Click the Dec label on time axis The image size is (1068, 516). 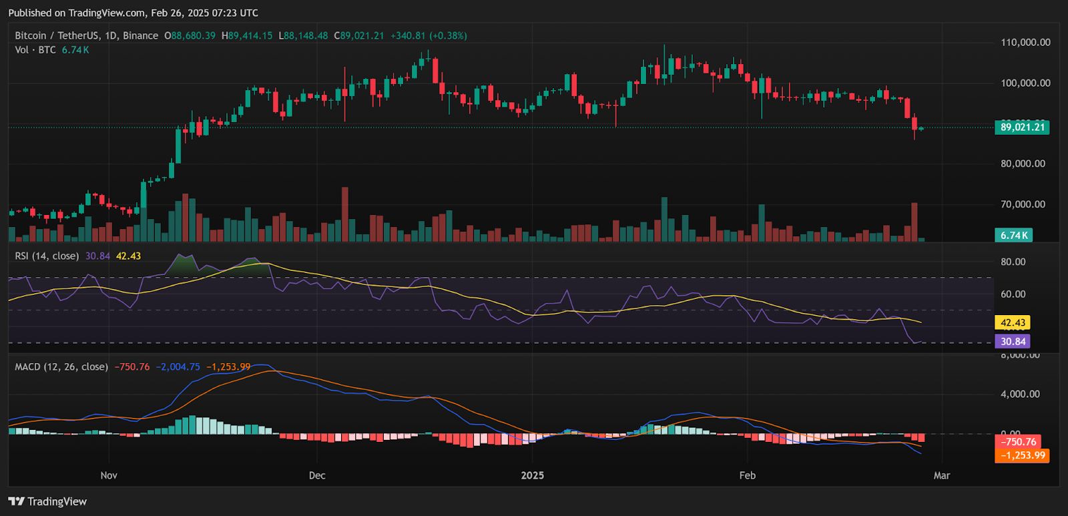317,475
